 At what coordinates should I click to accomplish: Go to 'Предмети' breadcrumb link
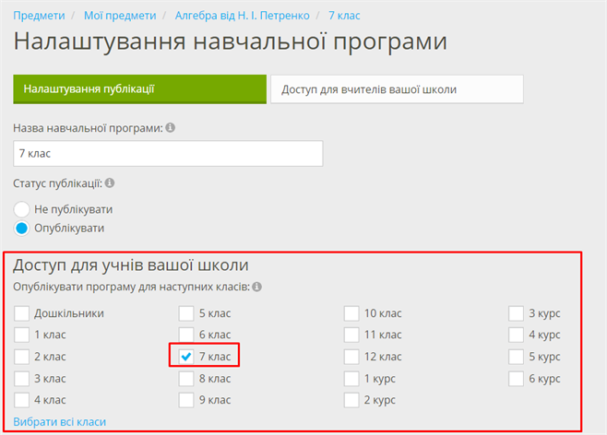[39, 16]
